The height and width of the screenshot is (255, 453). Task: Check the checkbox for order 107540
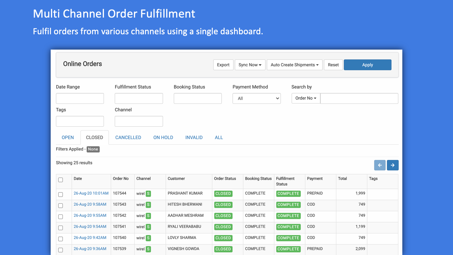point(60,239)
